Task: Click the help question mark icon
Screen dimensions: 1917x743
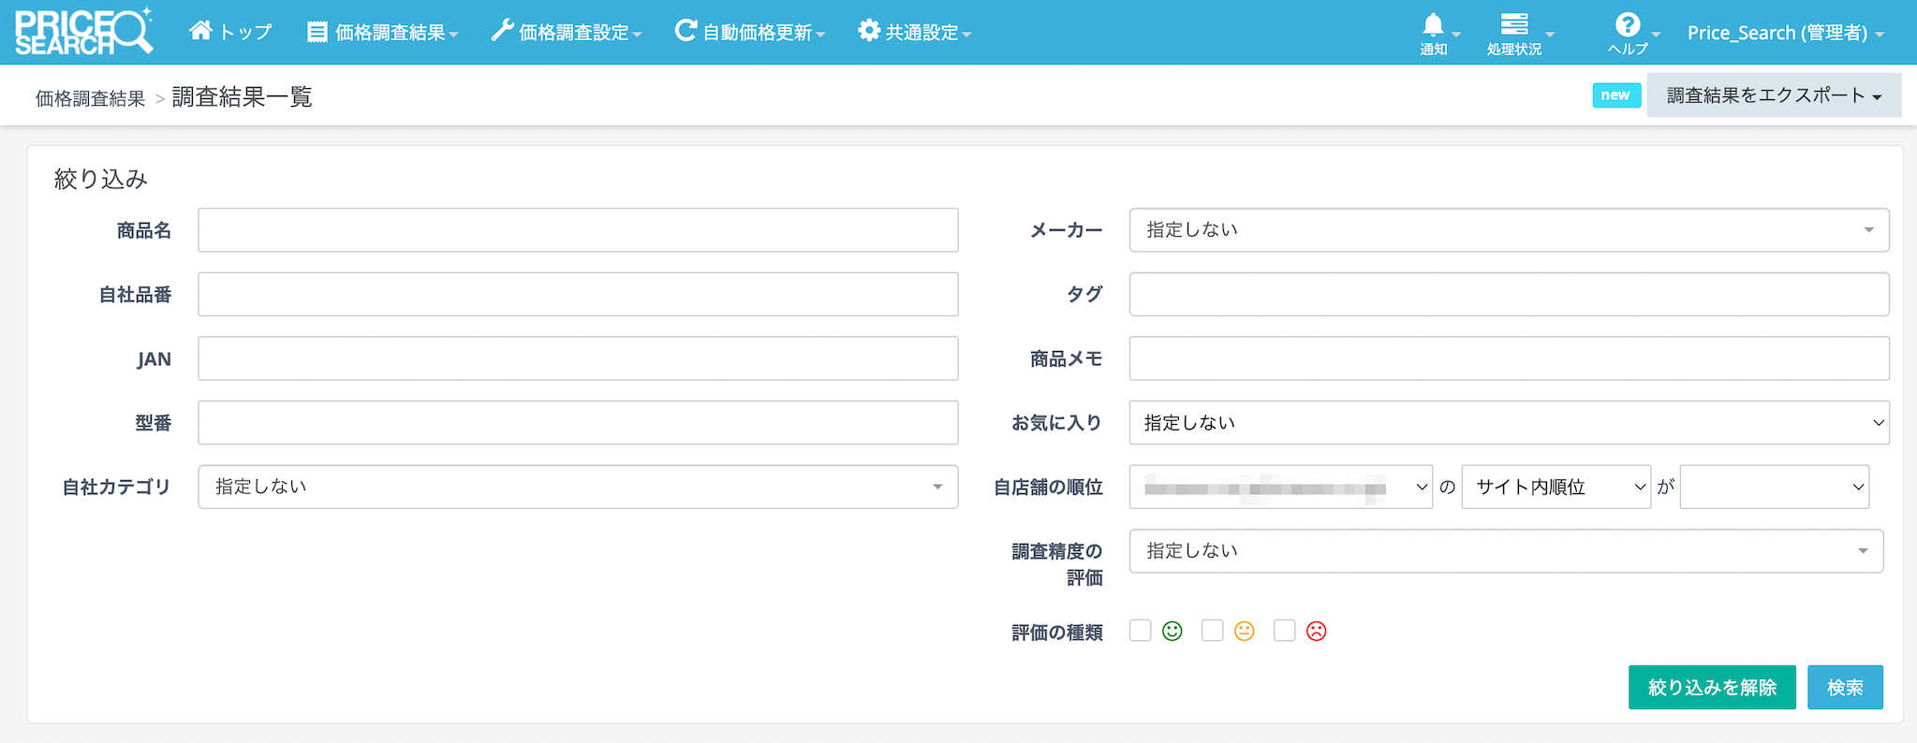Action: 1628,25
